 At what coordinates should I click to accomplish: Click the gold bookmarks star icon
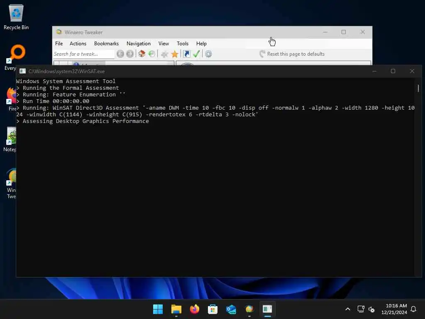[175, 54]
